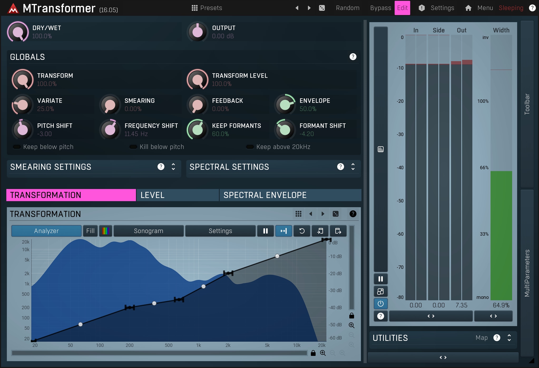The width and height of the screenshot is (539, 368).
Task: Click the meter mode icon in side strip
Action: 380,149
